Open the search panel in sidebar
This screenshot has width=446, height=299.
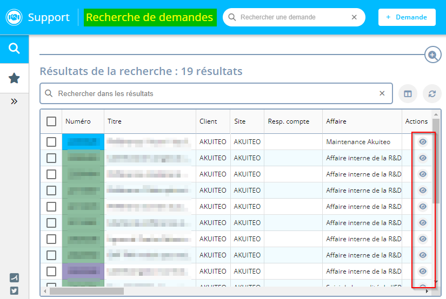coord(14,49)
